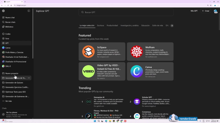
Task: Open Diseñador IA de Publicidad GPT
Action: click(x=16, y=57)
